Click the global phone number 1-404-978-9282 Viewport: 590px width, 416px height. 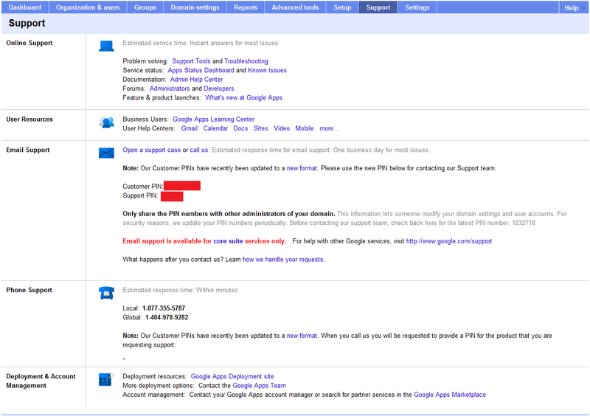coord(167,317)
